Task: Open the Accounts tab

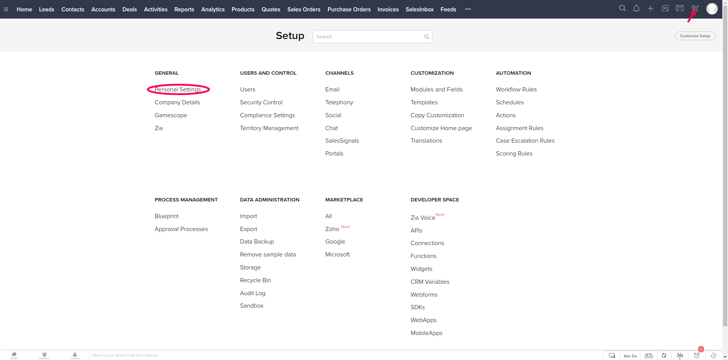Action: (x=103, y=9)
